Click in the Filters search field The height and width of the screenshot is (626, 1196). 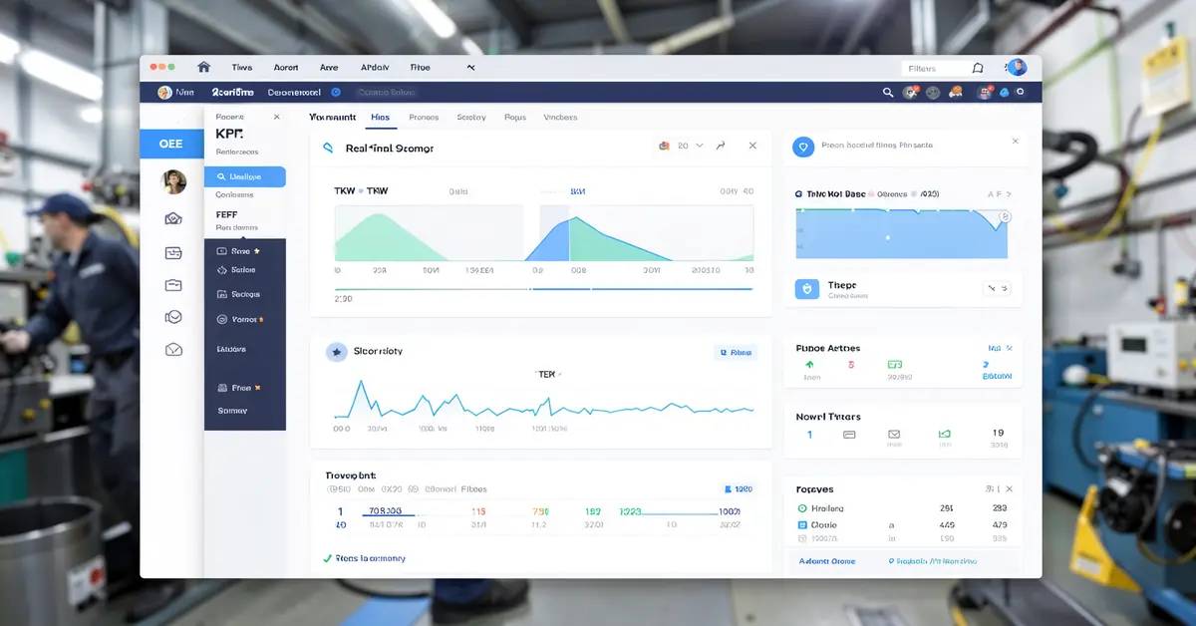click(x=933, y=68)
